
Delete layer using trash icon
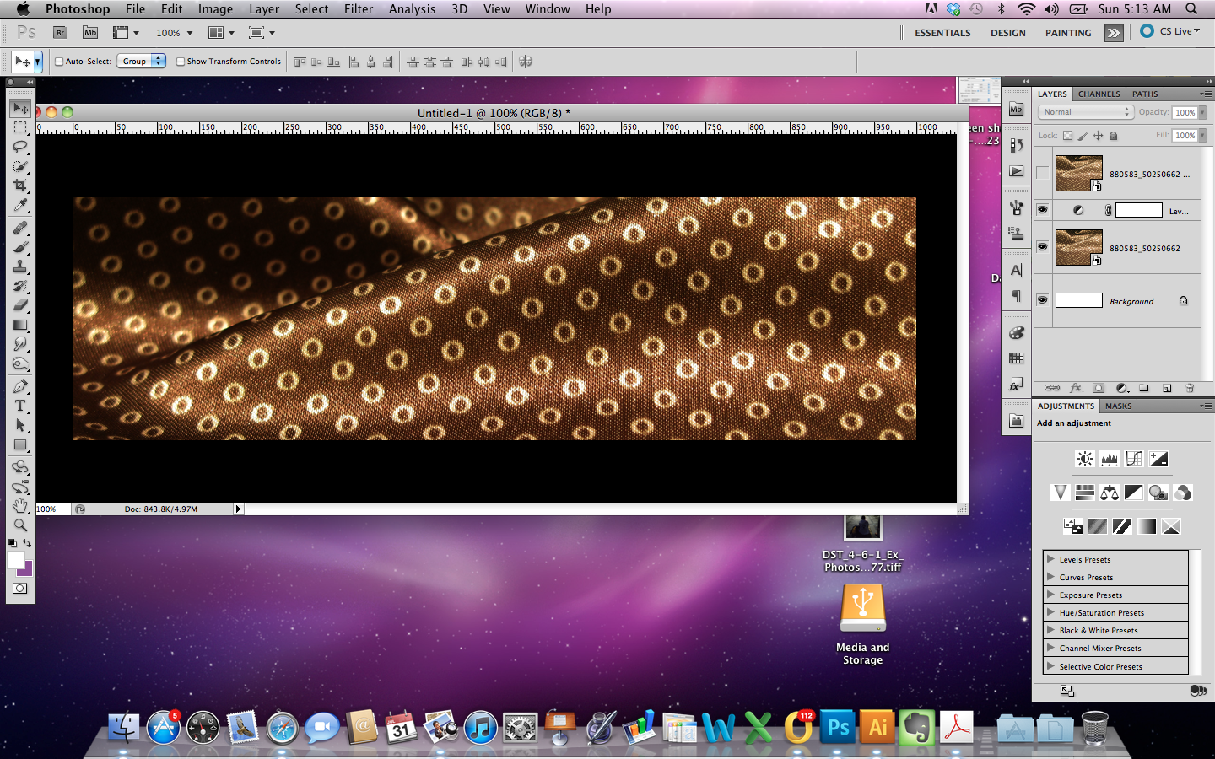(1190, 388)
